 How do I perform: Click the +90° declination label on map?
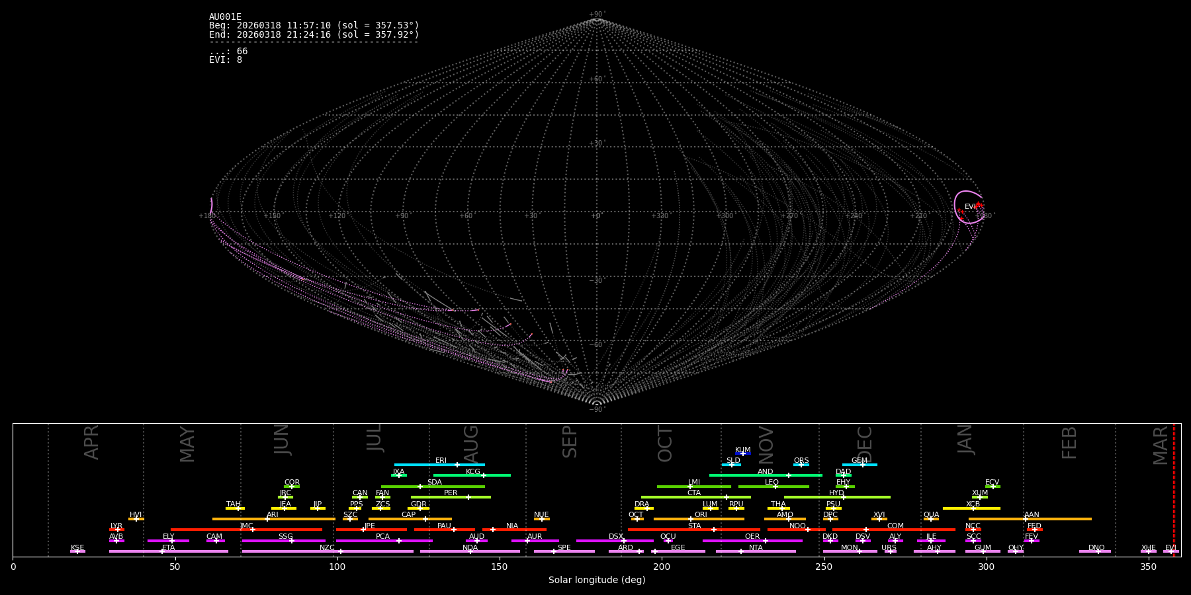pyautogui.click(x=596, y=15)
